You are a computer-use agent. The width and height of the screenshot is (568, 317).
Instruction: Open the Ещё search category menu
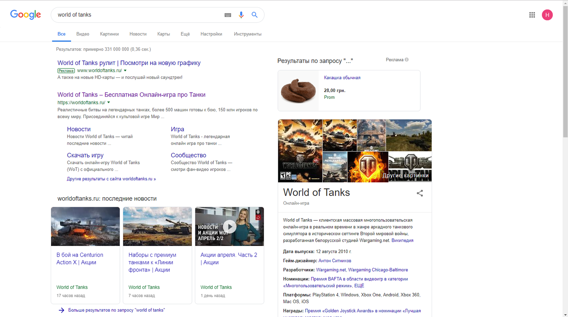tap(185, 34)
